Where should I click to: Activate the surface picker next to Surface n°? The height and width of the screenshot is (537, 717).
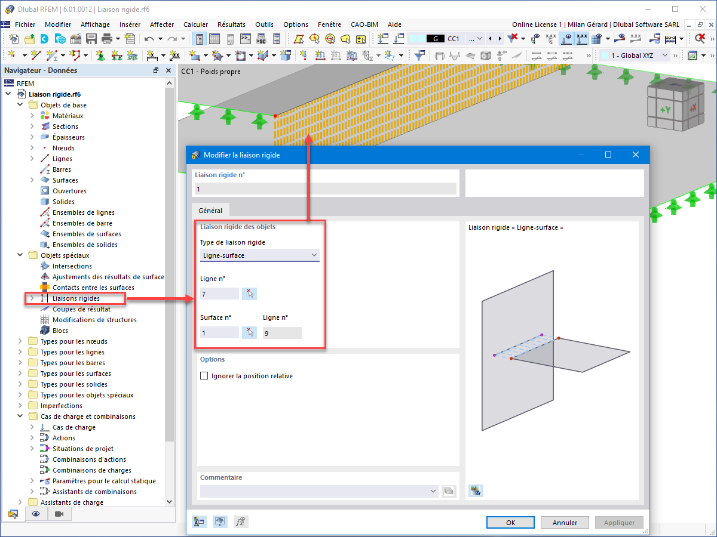249,332
